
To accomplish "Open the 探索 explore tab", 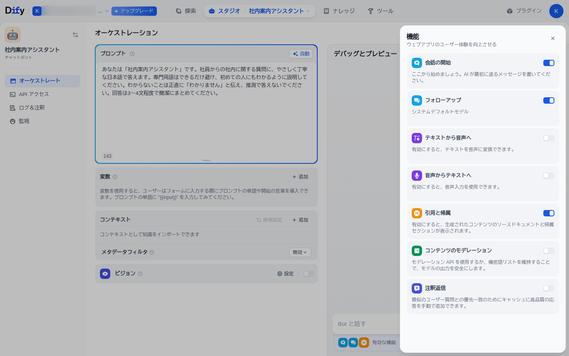I will [186, 11].
